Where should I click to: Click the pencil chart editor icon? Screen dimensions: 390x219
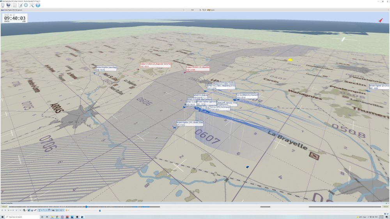pyautogui.click(x=20, y=5)
